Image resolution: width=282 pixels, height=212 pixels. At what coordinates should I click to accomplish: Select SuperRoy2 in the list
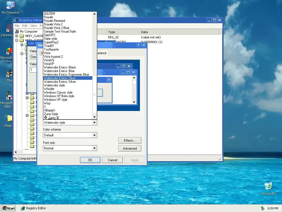68,42
